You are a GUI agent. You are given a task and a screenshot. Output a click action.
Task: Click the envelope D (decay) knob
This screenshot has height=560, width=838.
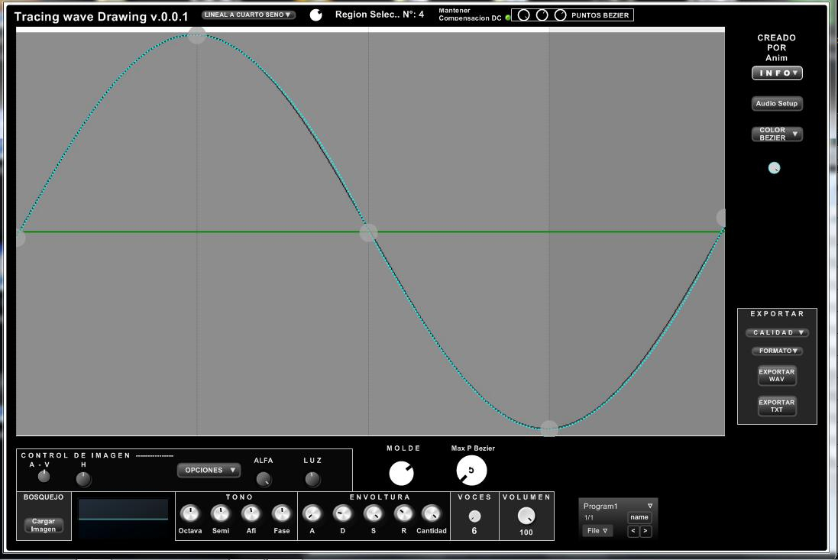pyautogui.click(x=342, y=514)
